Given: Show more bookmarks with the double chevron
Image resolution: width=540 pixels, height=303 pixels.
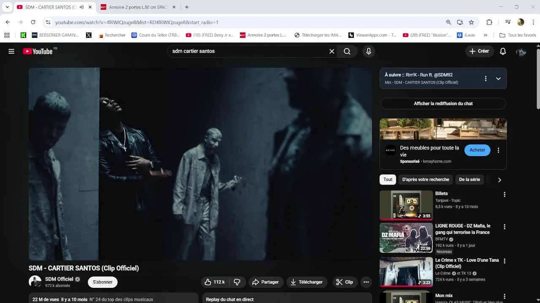Looking at the screenshot, I should click(x=486, y=35).
